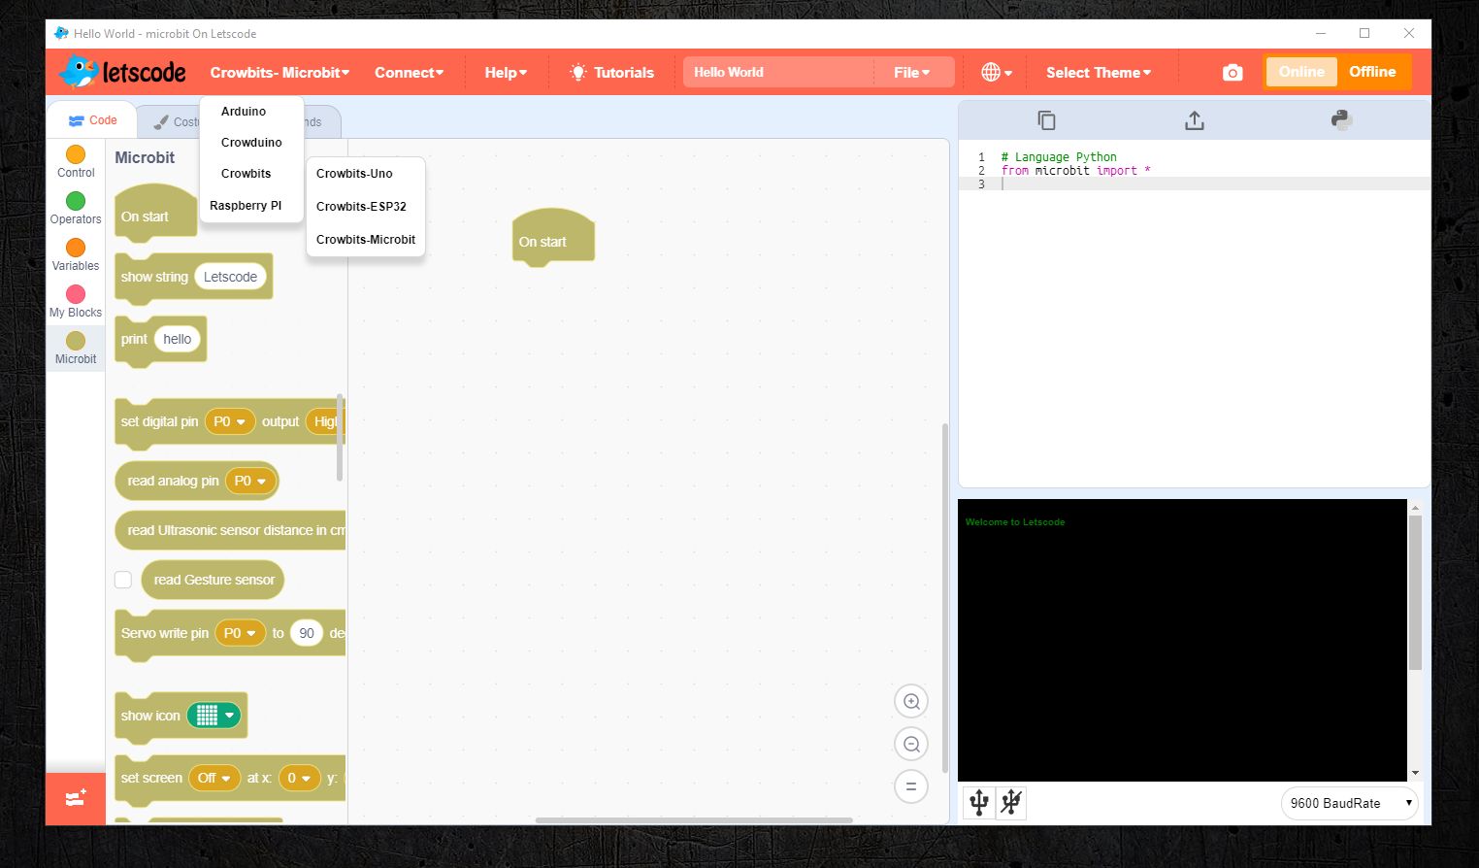Select Crowbits-Uno in the submenu
Image resolution: width=1479 pixels, height=868 pixels.
point(354,173)
